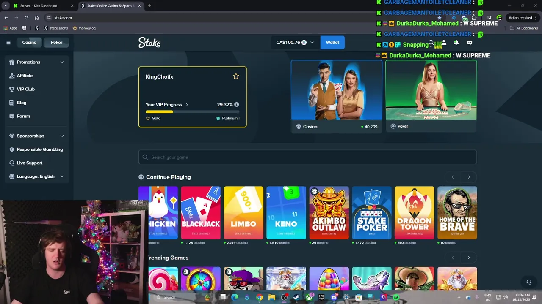Open the notifications bell in the Stake header
Image resolution: width=542 pixels, height=304 pixels.
pyautogui.click(x=456, y=42)
